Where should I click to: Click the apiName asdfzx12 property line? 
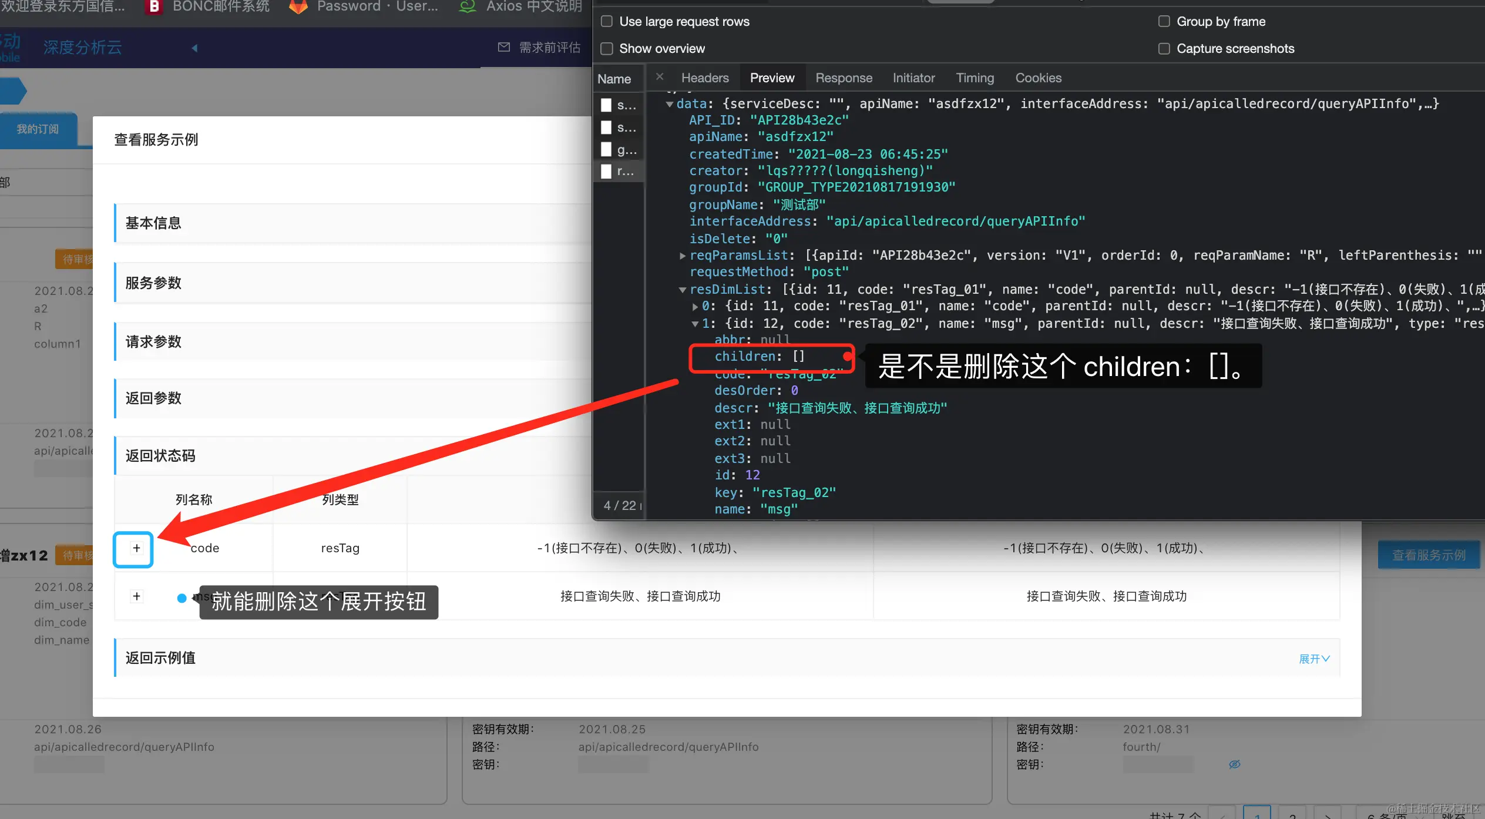761,137
